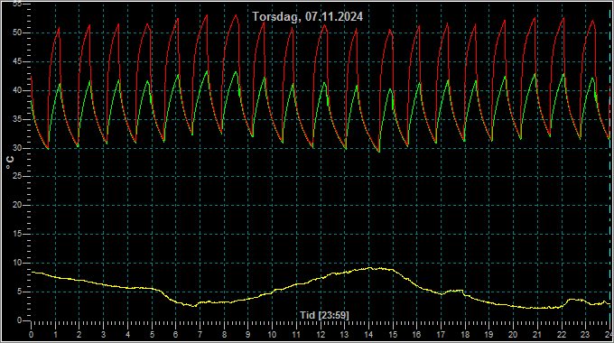Viewport: 614px width, 343px height.
Task: Click the date title Torsdag, 07.11.2024
Action: tap(307, 17)
